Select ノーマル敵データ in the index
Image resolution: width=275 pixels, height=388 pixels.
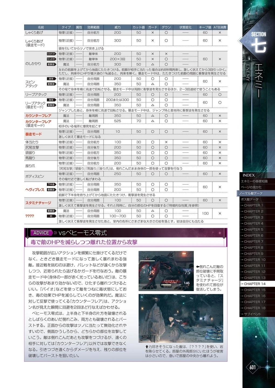[251, 193]
